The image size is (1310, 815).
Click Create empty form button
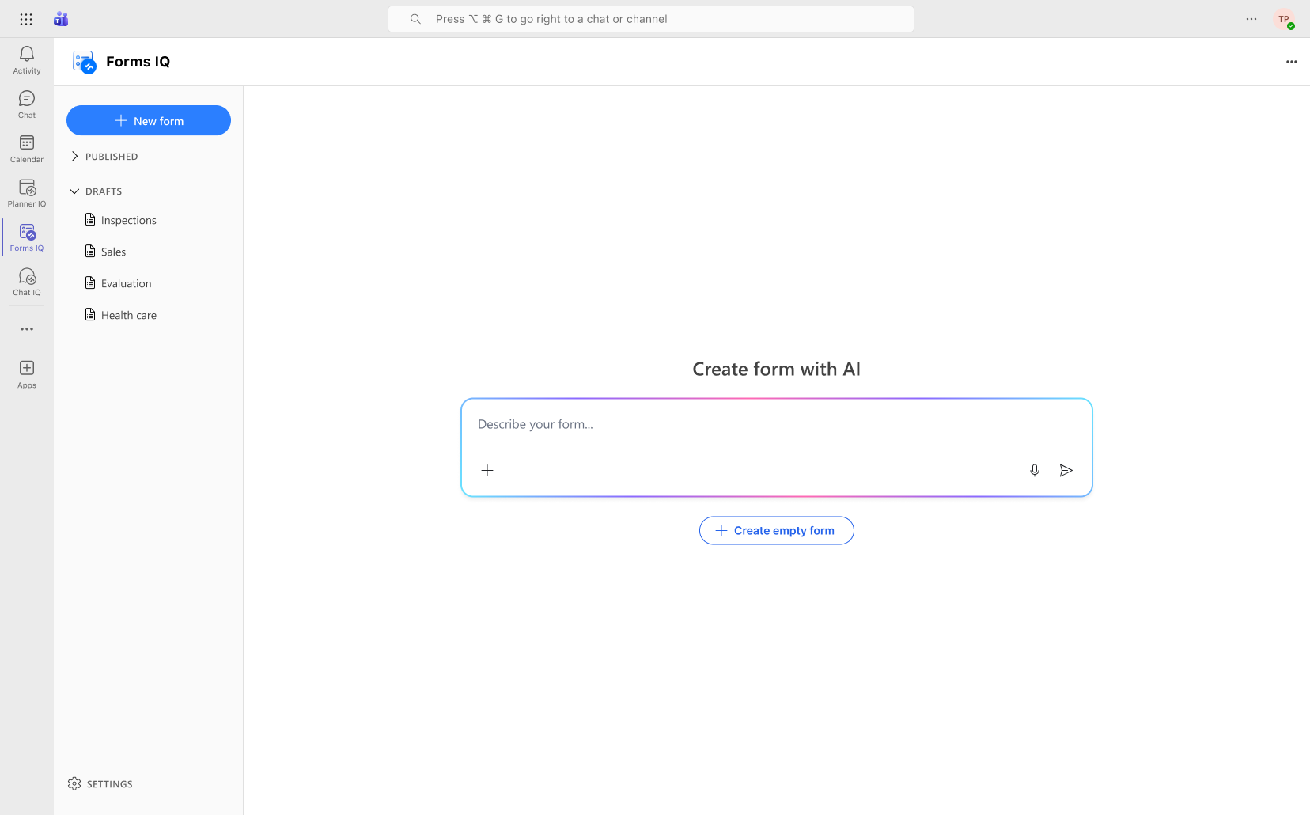coord(777,531)
